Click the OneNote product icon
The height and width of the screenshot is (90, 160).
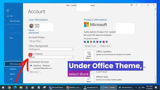pyautogui.click(x=97, y=42)
